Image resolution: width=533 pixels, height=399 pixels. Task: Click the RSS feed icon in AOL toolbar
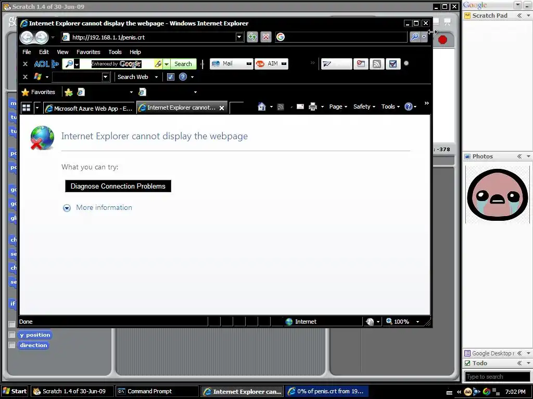377,64
